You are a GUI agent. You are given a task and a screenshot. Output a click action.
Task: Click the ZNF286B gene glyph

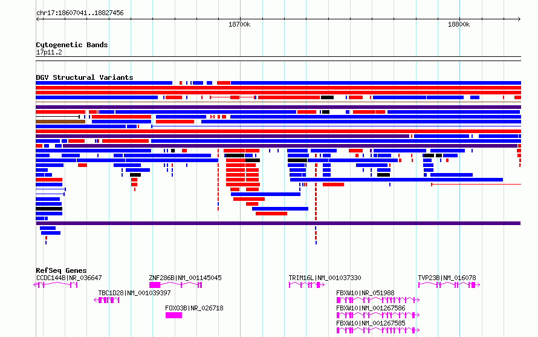(175, 285)
